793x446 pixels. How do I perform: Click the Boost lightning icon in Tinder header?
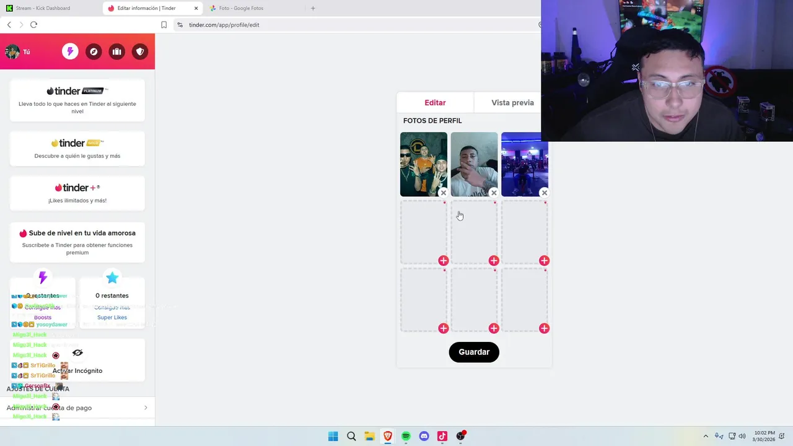coord(70,51)
